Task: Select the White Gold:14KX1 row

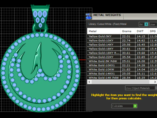Action: click(x=122, y=74)
